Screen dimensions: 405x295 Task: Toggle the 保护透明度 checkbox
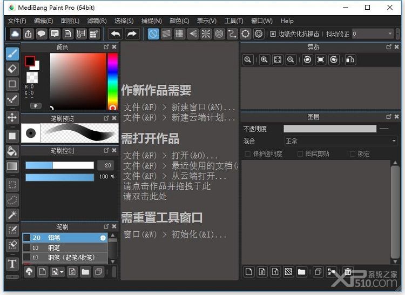[247, 154]
